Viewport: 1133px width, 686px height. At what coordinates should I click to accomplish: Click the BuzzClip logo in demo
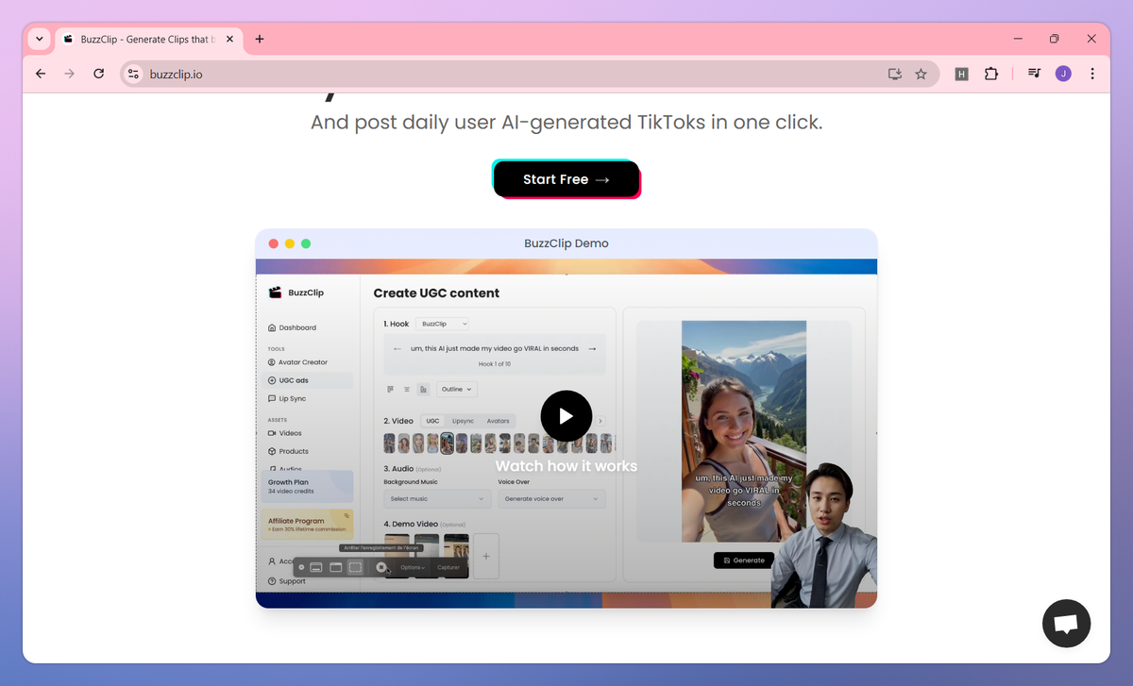(296, 293)
